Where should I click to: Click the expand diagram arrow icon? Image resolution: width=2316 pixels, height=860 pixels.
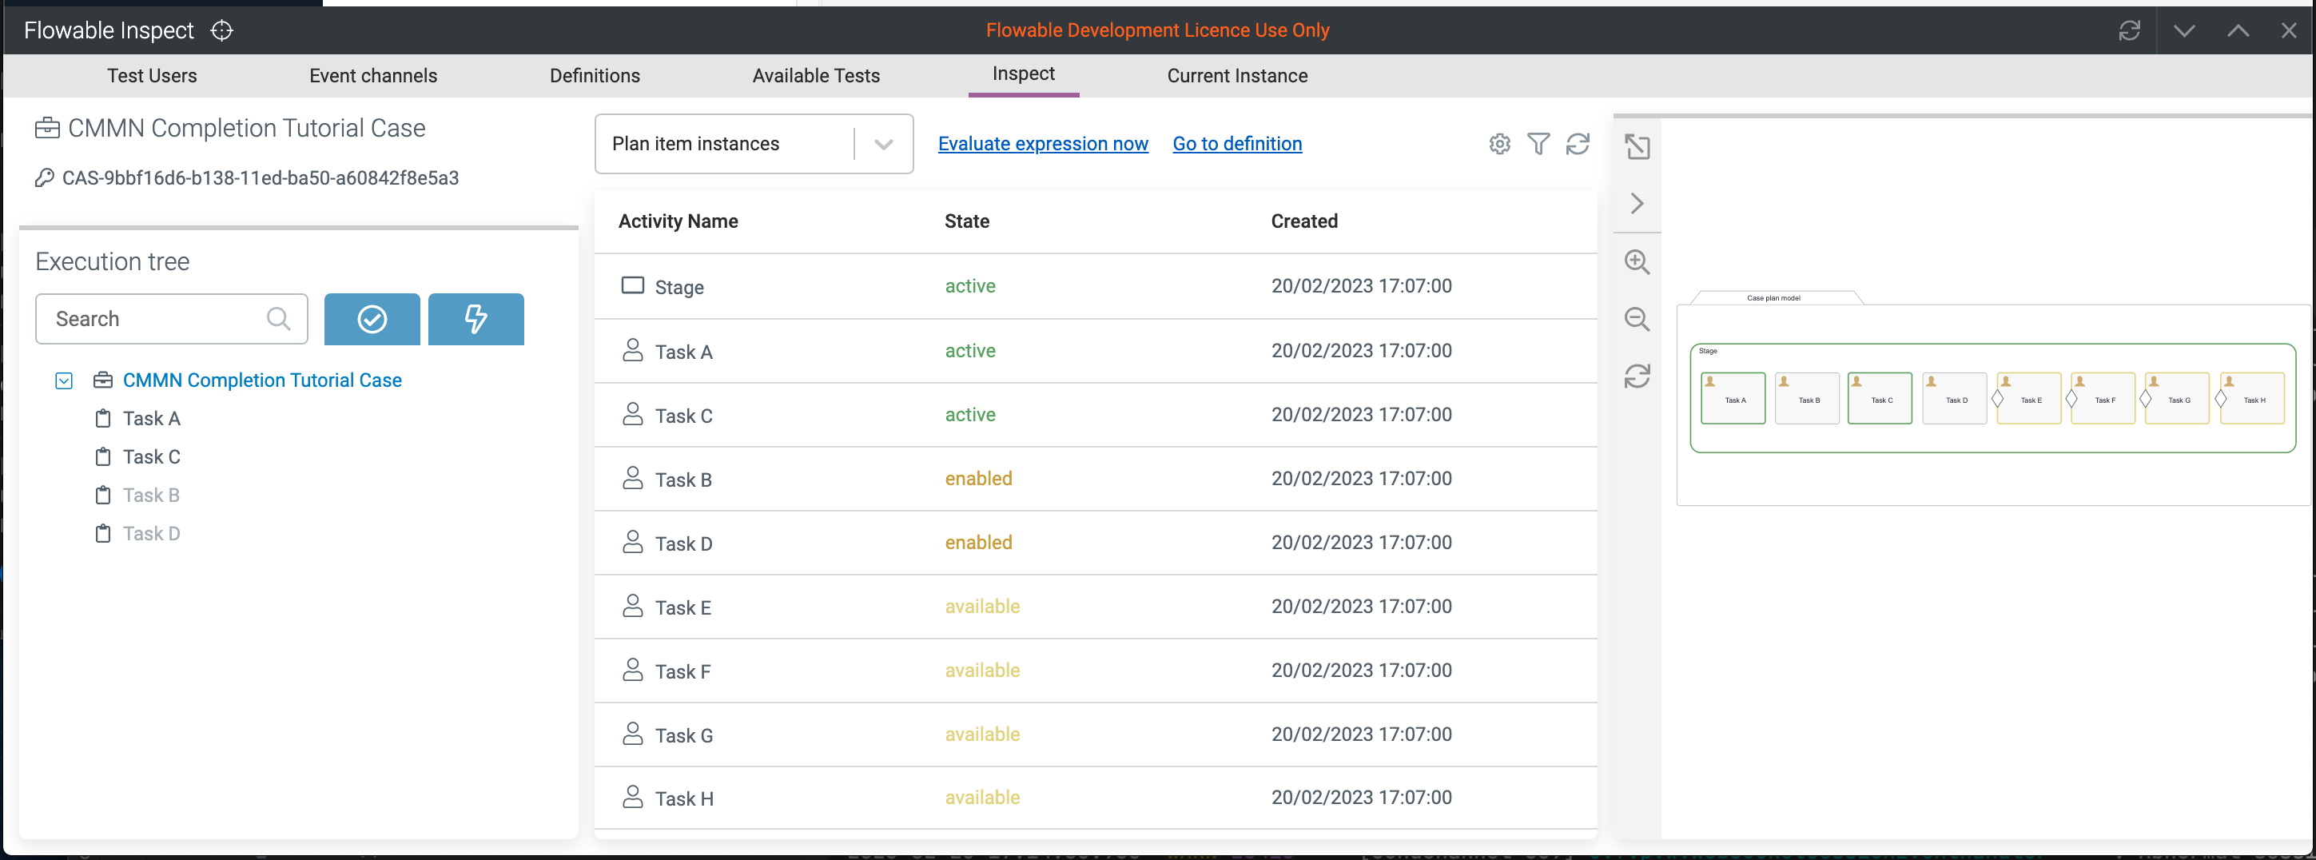click(x=1637, y=146)
